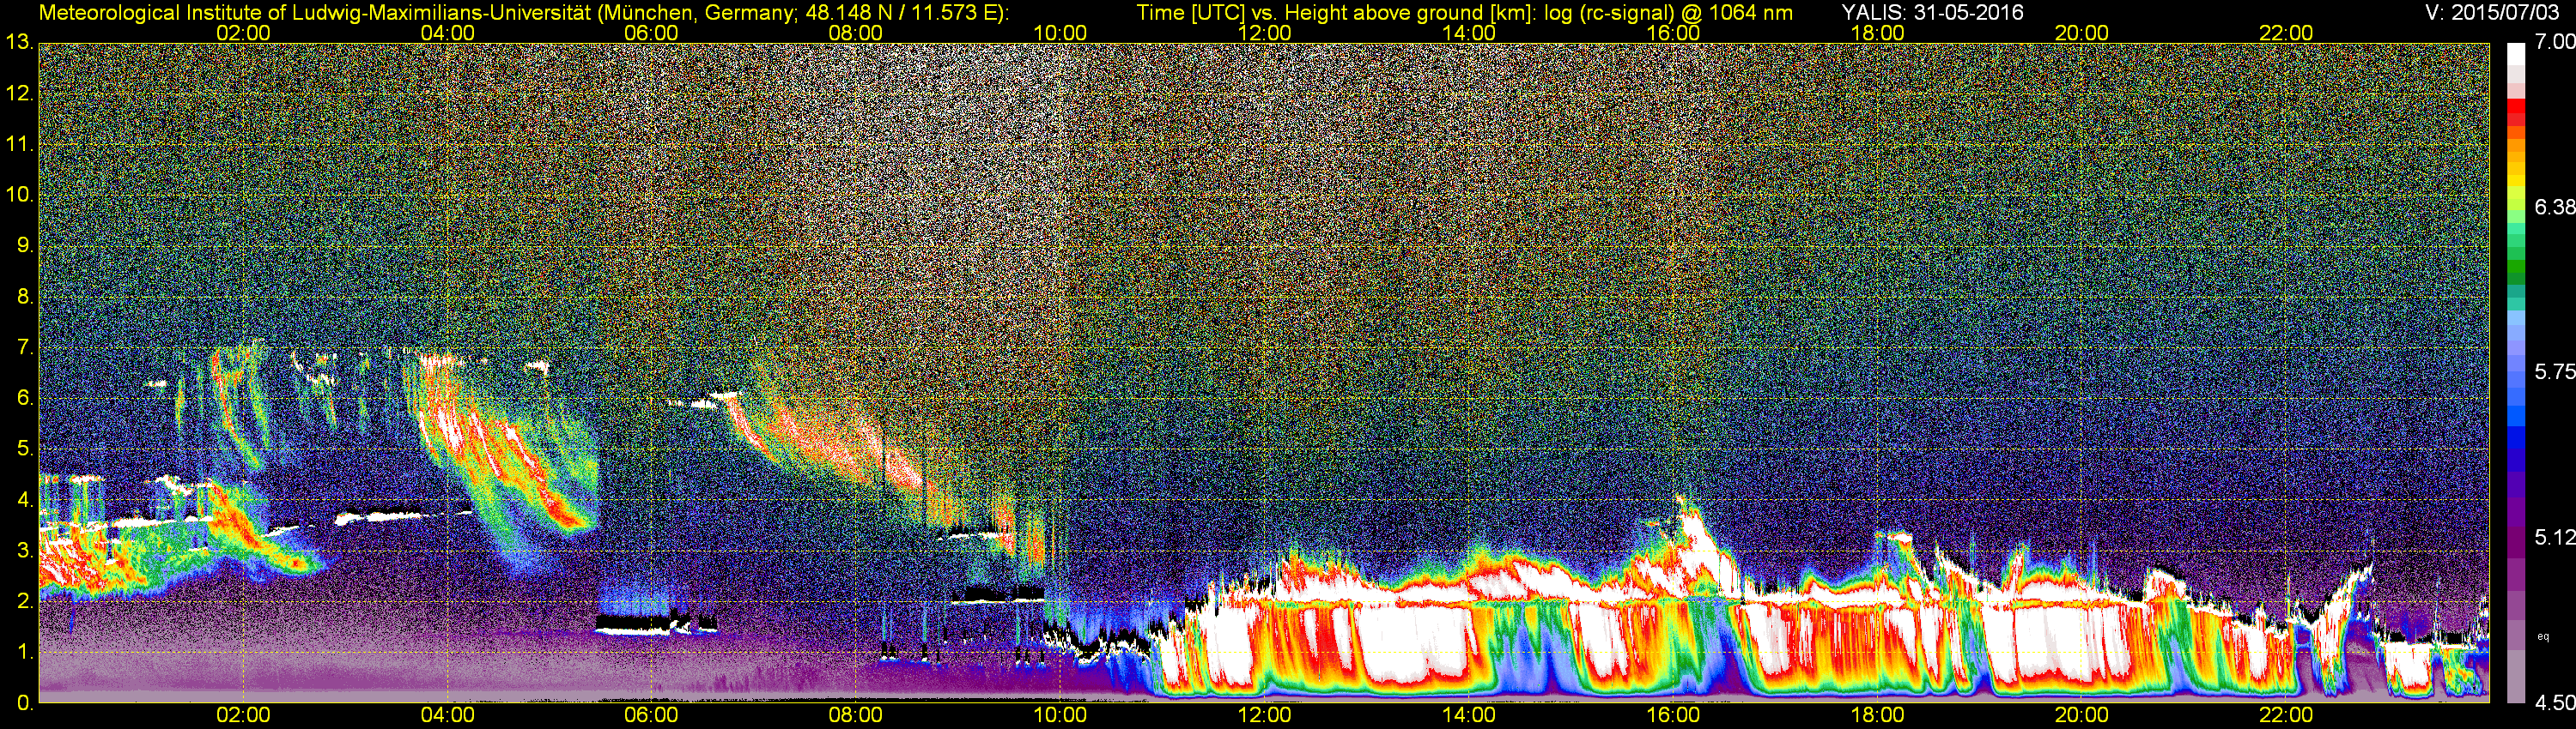Click the 18:00 label on the bottom time axis

click(1877, 715)
